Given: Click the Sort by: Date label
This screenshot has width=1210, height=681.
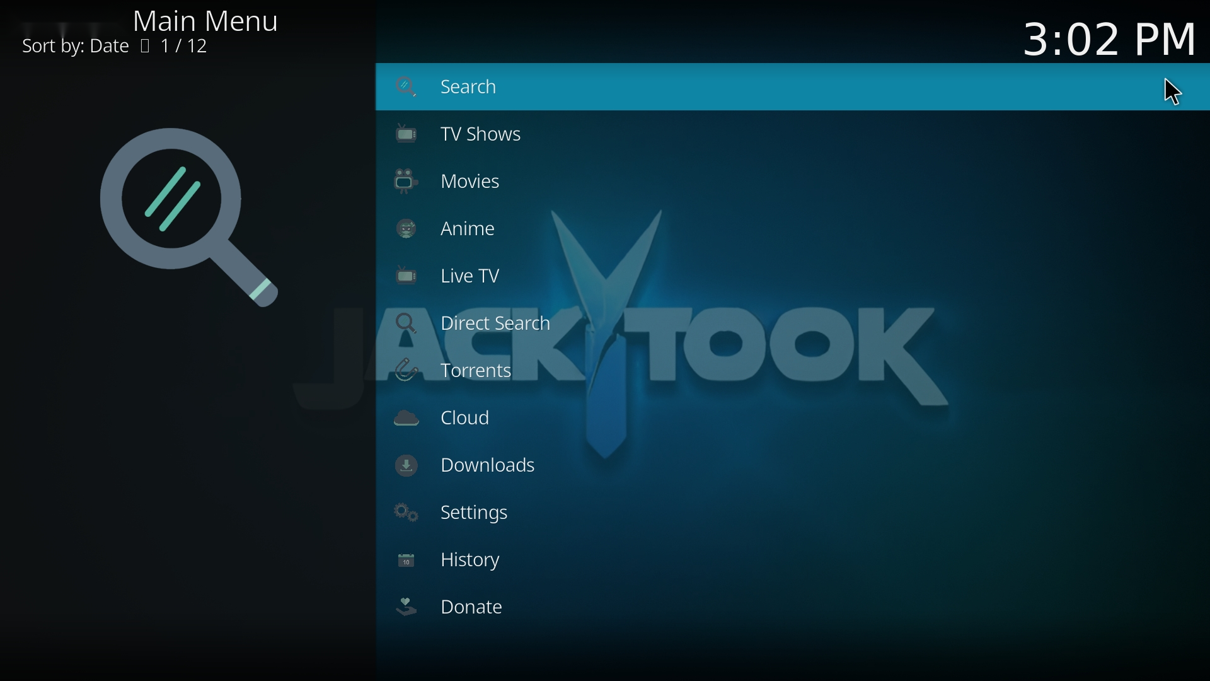Looking at the screenshot, I should [75, 47].
